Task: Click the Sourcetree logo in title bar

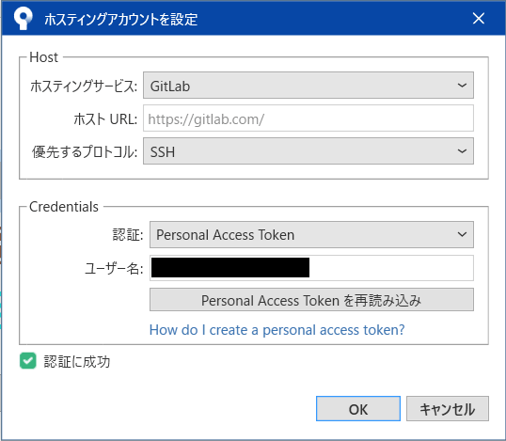Action: 23,19
